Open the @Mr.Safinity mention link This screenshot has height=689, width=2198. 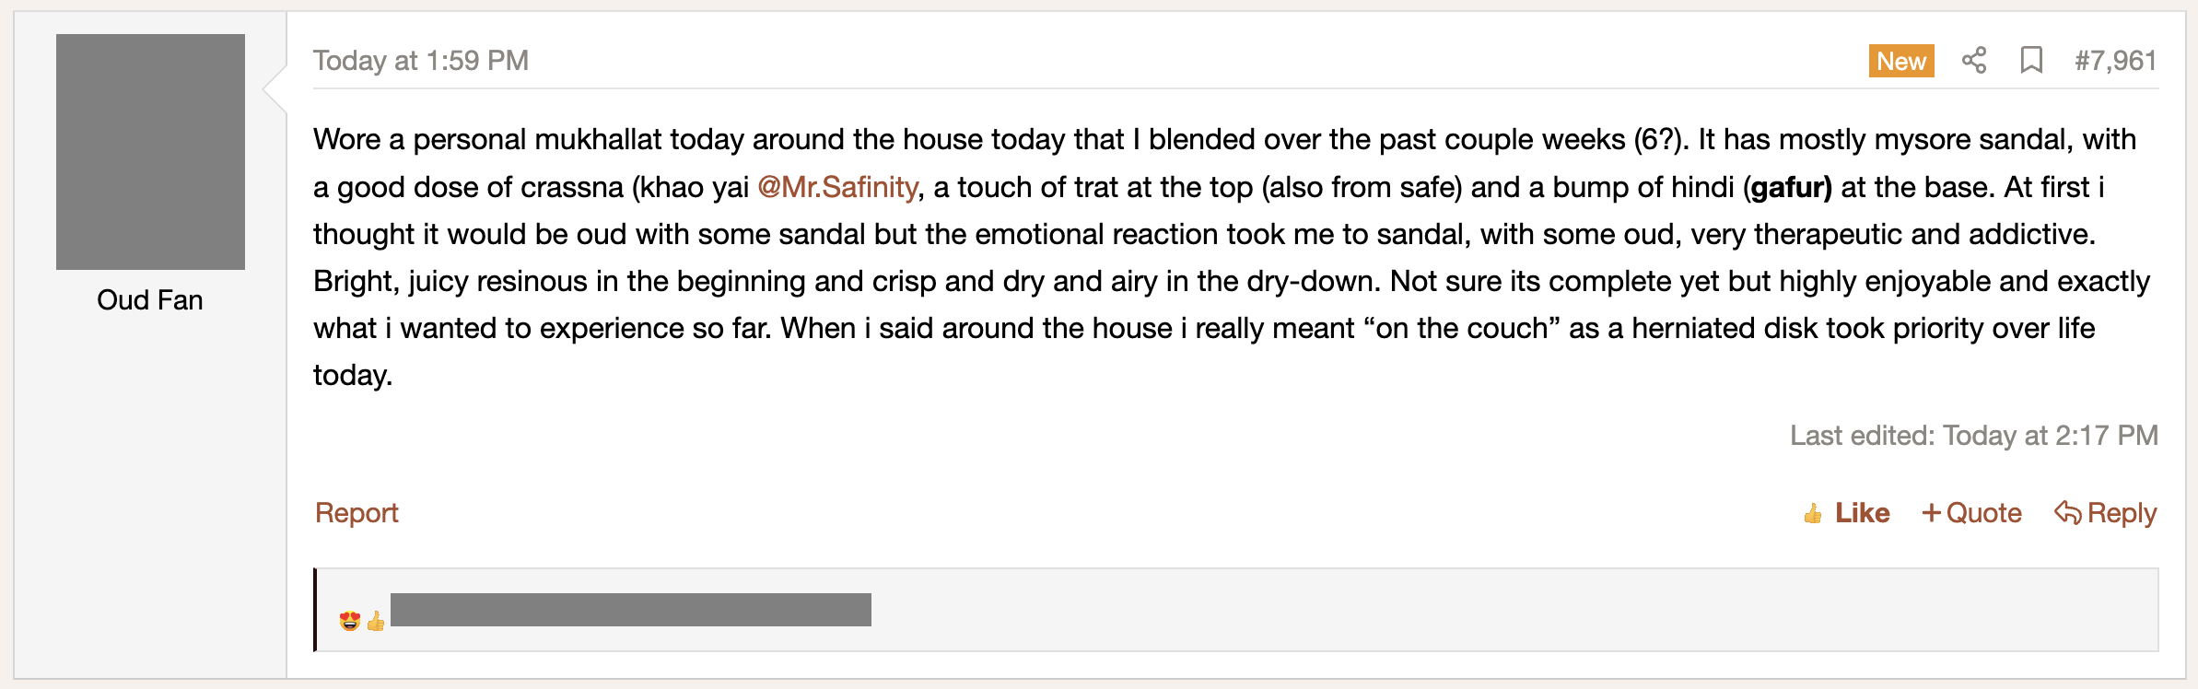[837, 187]
